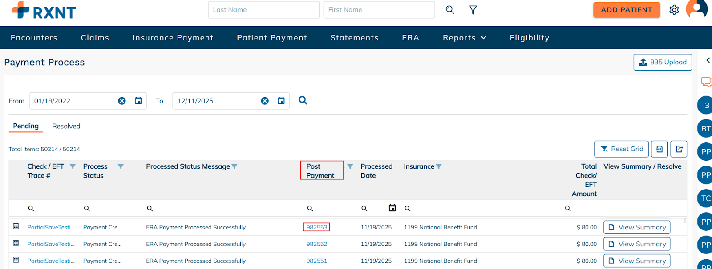Screen dimensions: 712x269
Task: Switch to the Resolved tab
Action: [x=66, y=126]
